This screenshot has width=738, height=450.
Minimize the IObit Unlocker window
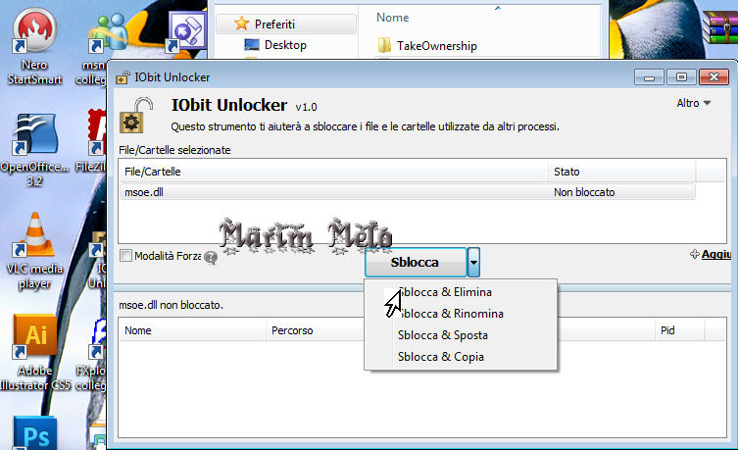pyautogui.click(x=649, y=77)
